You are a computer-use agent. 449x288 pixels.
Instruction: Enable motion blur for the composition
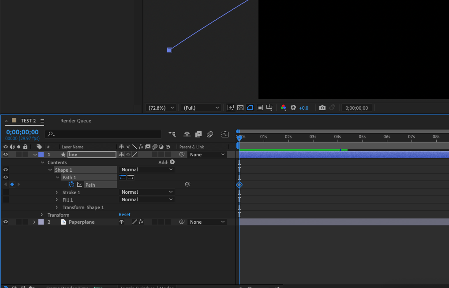pyautogui.click(x=210, y=134)
